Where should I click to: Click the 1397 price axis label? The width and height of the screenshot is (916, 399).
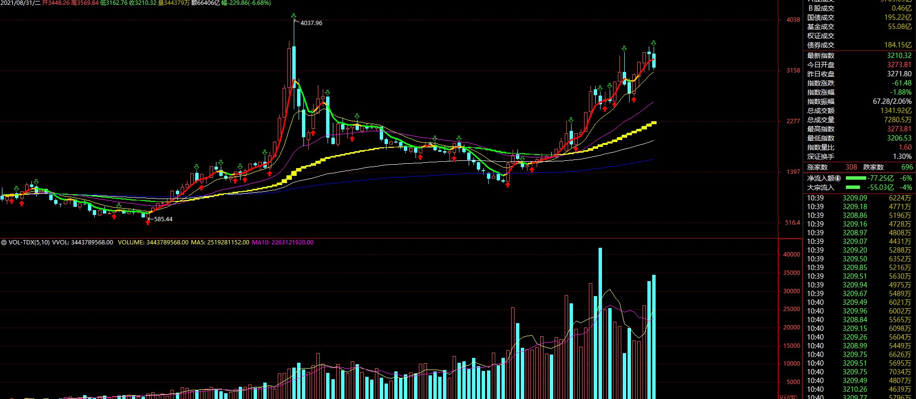coord(793,172)
